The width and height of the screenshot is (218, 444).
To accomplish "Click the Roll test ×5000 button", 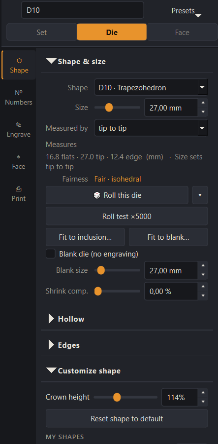I will [127, 217].
